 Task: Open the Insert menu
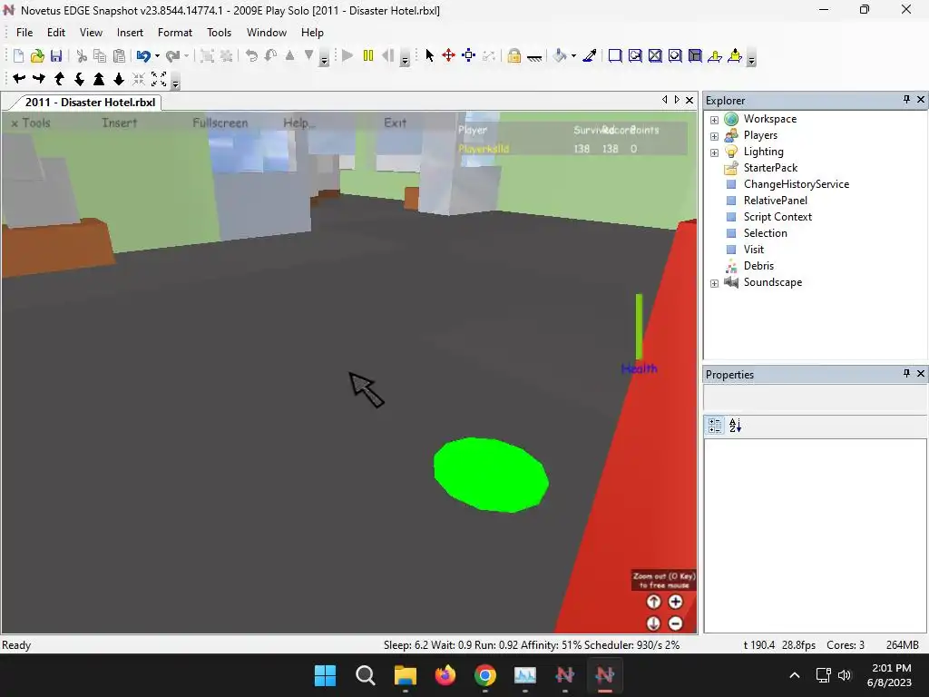130,33
